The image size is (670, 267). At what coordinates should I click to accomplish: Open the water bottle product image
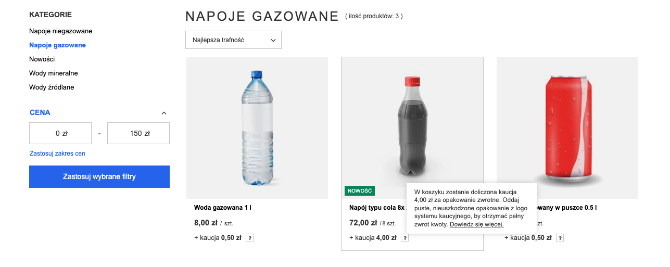(x=257, y=128)
